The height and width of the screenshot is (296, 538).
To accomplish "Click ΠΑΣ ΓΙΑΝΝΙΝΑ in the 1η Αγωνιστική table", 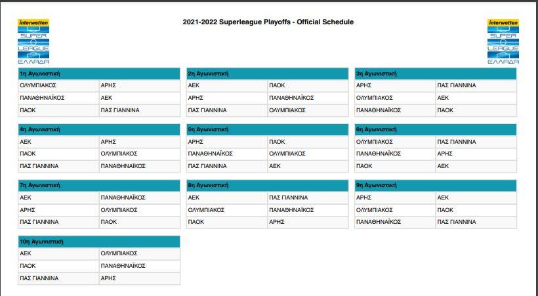I will pyautogui.click(x=120, y=110).
